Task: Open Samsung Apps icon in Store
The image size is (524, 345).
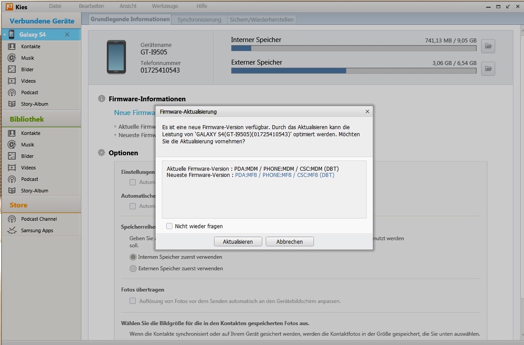Action: (x=11, y=230)
